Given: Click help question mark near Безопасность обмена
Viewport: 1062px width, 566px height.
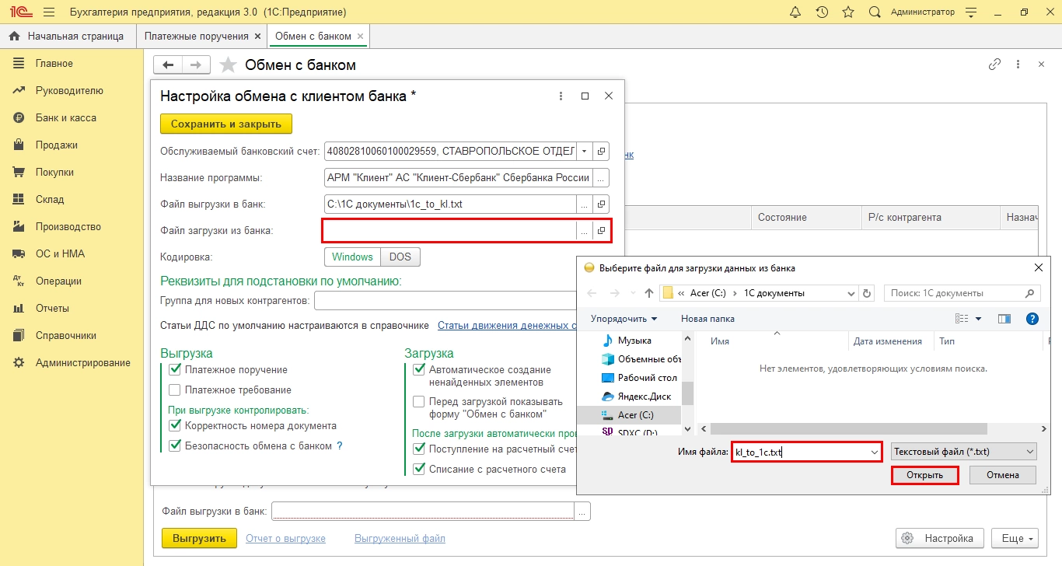Looking at the screenshot, I should click(340, 446).
